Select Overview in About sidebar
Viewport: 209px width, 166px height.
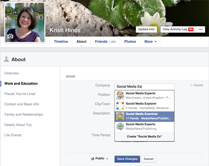[12, 73]
